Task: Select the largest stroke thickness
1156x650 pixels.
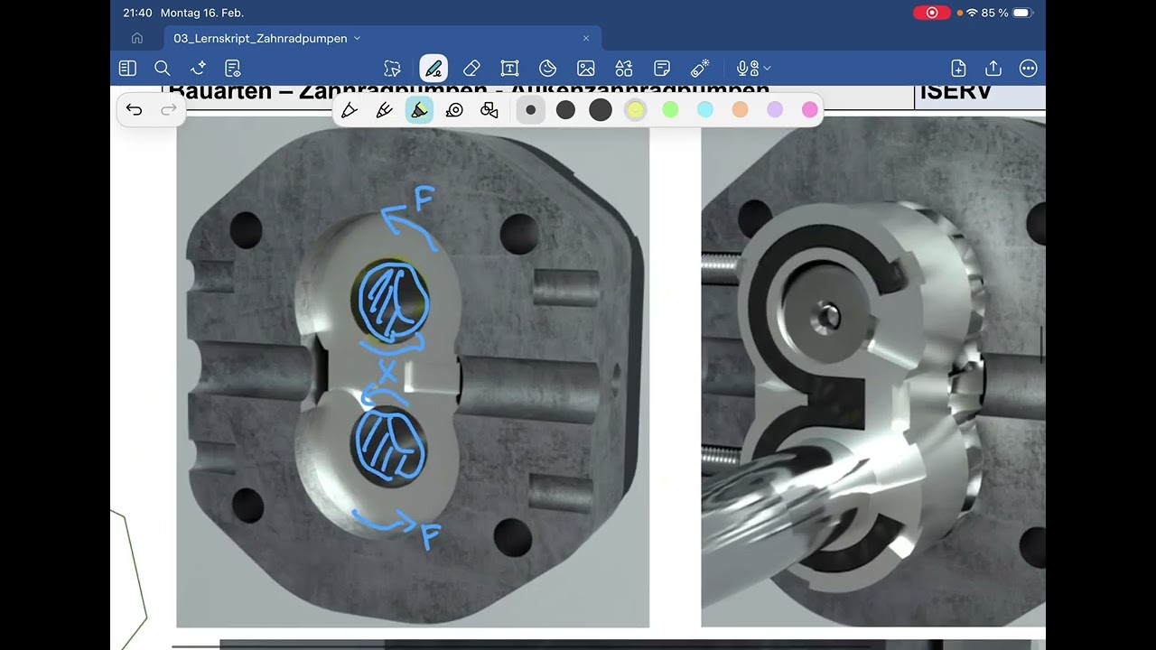Action: [601, 110]
